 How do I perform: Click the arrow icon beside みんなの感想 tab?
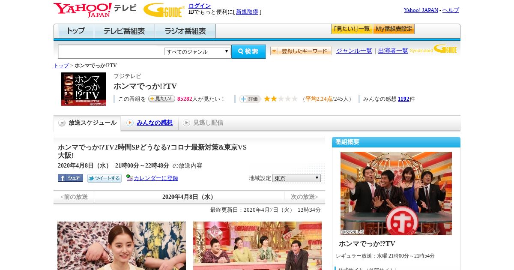(x=130, y=123)
